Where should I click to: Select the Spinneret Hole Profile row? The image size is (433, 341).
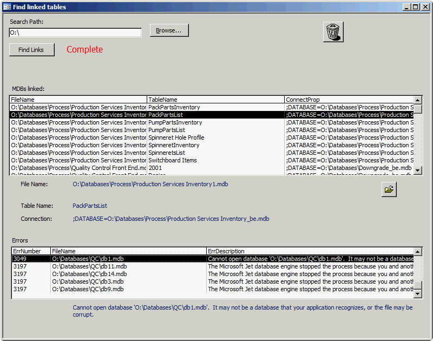(176, 137)
